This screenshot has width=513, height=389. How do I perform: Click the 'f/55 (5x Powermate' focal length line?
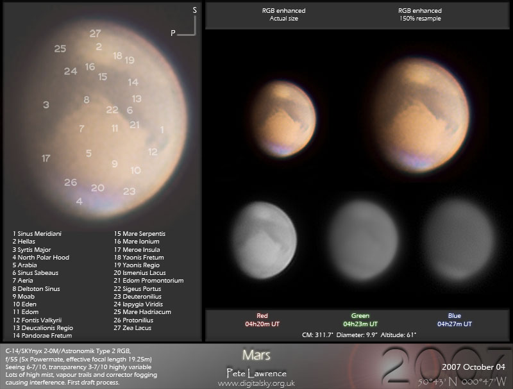[x=78, y=359]
